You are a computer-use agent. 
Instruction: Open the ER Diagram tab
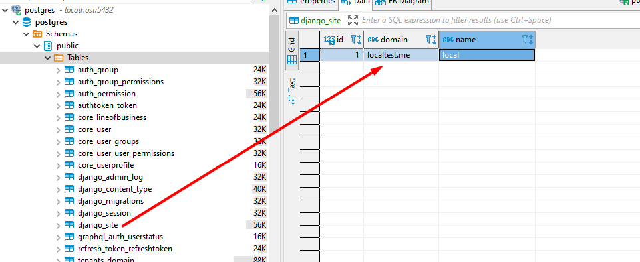click(x=402, y=2)
